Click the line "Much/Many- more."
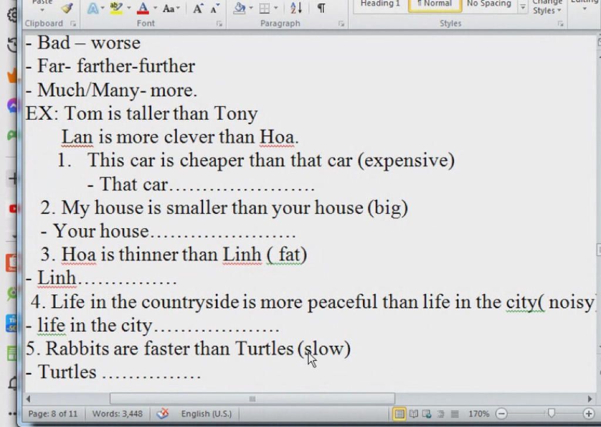 click(x=111, y=90)
